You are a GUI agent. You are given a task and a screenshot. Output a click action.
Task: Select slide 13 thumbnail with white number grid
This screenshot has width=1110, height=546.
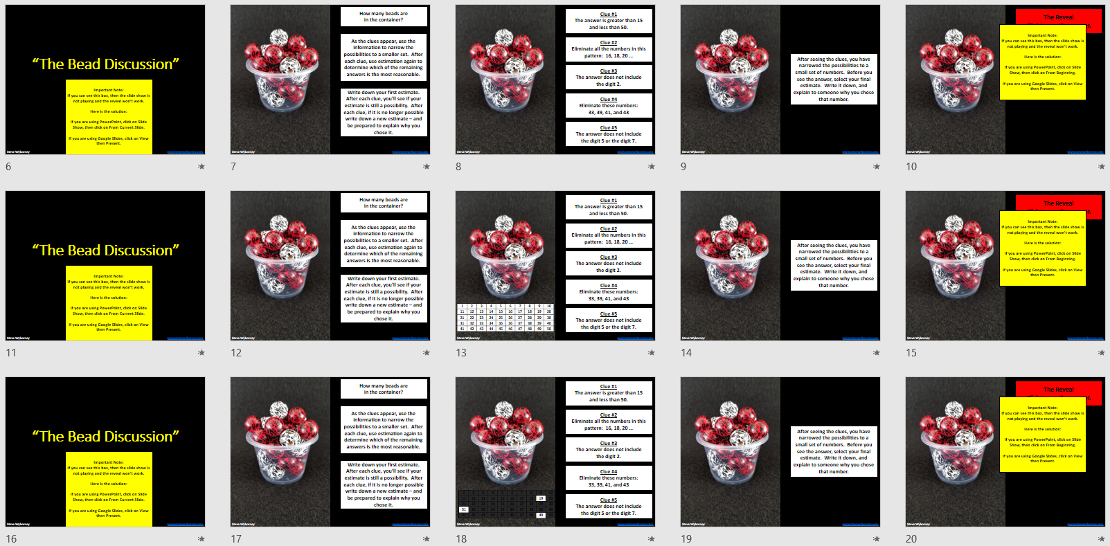tap(555, 266)
